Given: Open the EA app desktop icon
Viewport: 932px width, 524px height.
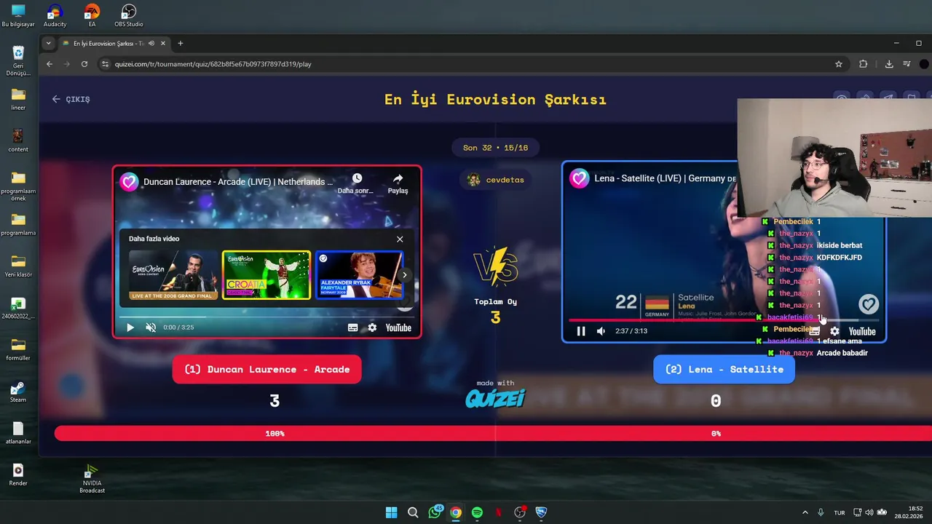Looking at the screenshot, I should 92,15.
